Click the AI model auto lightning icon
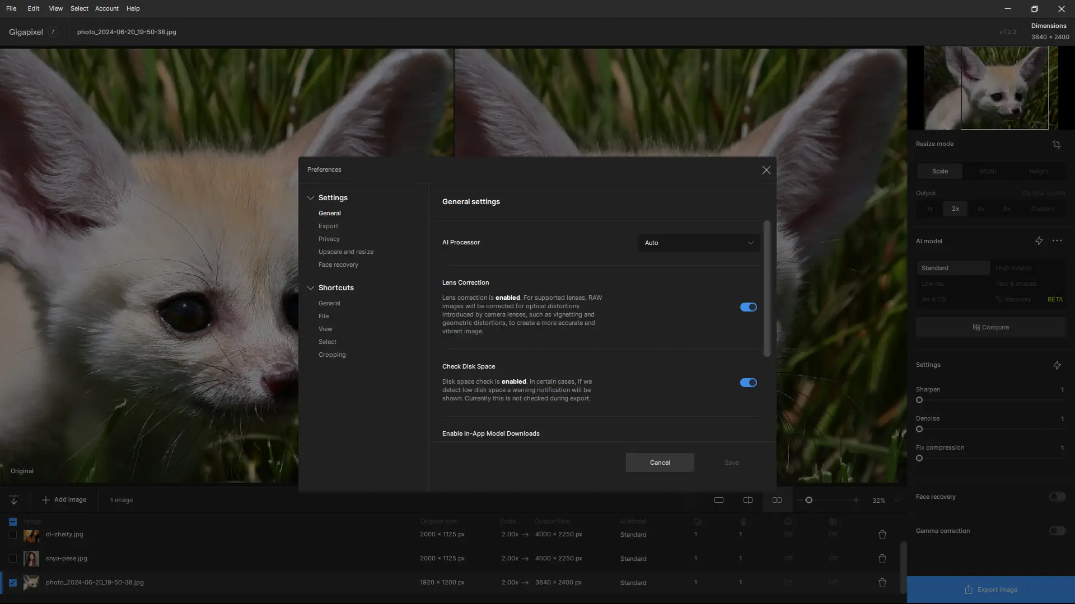 click(x=1039, y=241)
